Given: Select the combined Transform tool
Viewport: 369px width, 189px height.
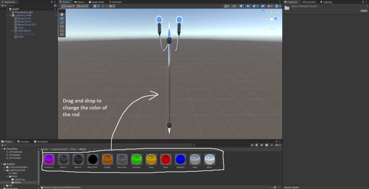Looking at the screenshot, I should [62, 35].
